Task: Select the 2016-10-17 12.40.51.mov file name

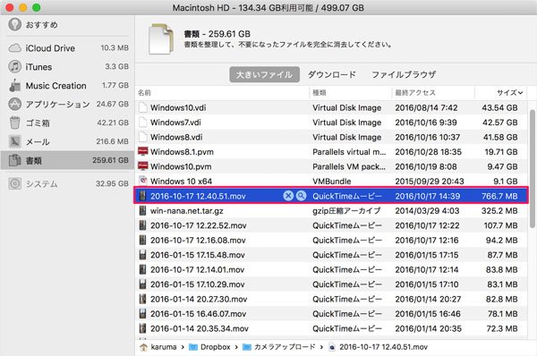Action: pos(198,196)
